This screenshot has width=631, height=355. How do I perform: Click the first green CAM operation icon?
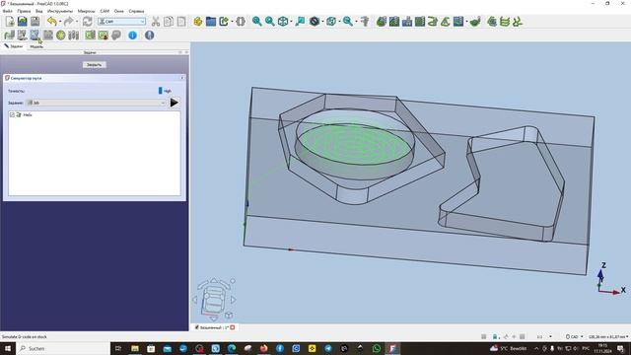[382, 22]
